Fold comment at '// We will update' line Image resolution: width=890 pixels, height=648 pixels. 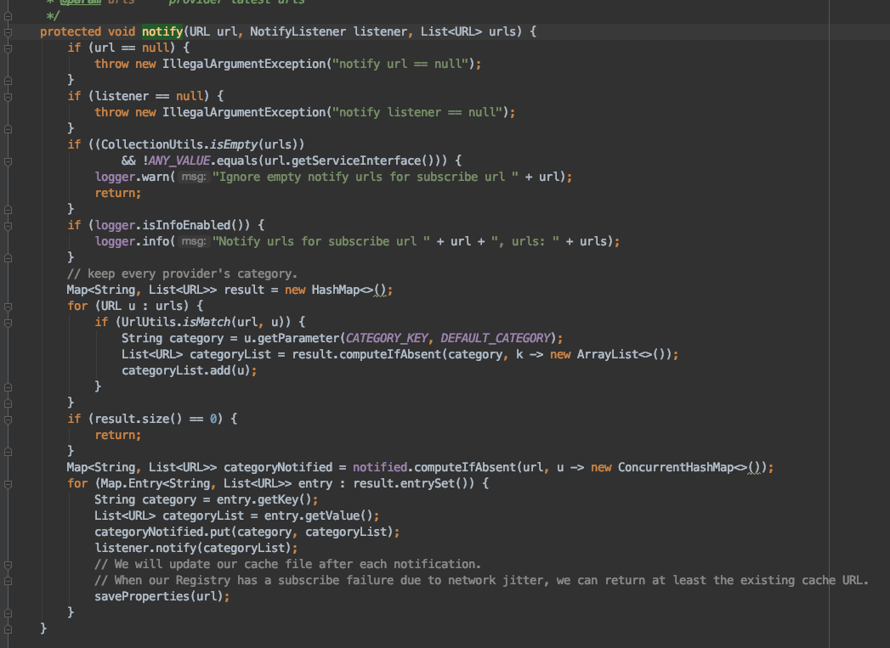(8, 565)
